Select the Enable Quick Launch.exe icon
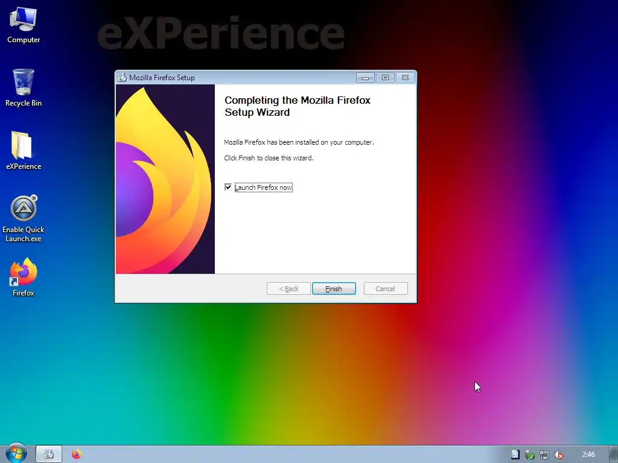Image resolution: width=618 pixels, height=463 pixels. pos(24,218)
